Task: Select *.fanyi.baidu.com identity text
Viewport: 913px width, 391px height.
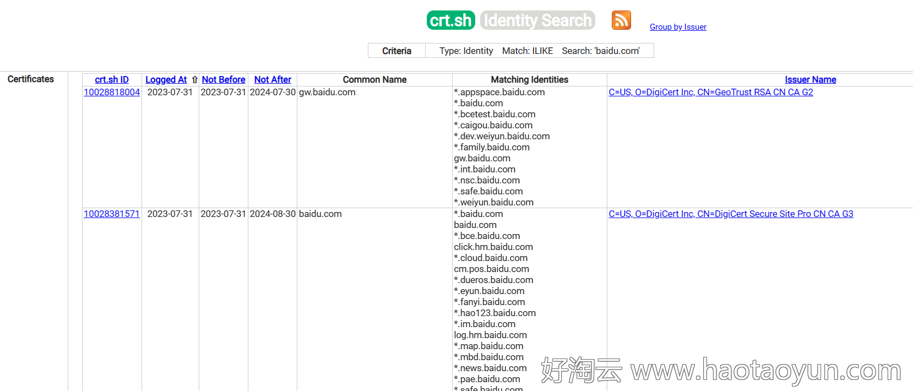Action: (x=490, y=302)
